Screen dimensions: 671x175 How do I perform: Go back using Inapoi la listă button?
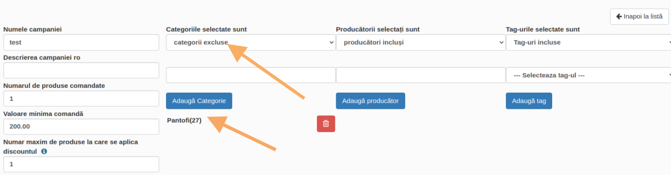coord(639,16)
